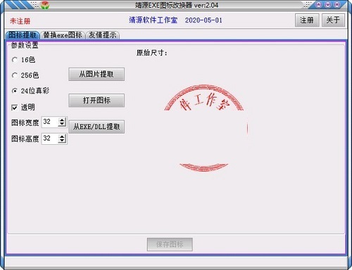The width and height of the screenshot is (352, 270).
Task: Click the 原始尺寸 label
Action: 151,53
